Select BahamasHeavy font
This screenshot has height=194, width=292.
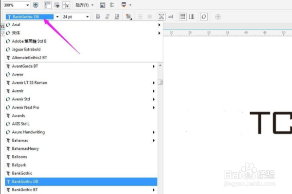pyautogui.click(x=81, y=148)
